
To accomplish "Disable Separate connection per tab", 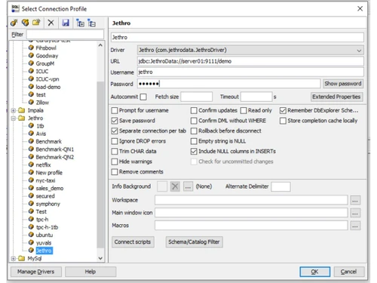I will click(x=115, y=131).
